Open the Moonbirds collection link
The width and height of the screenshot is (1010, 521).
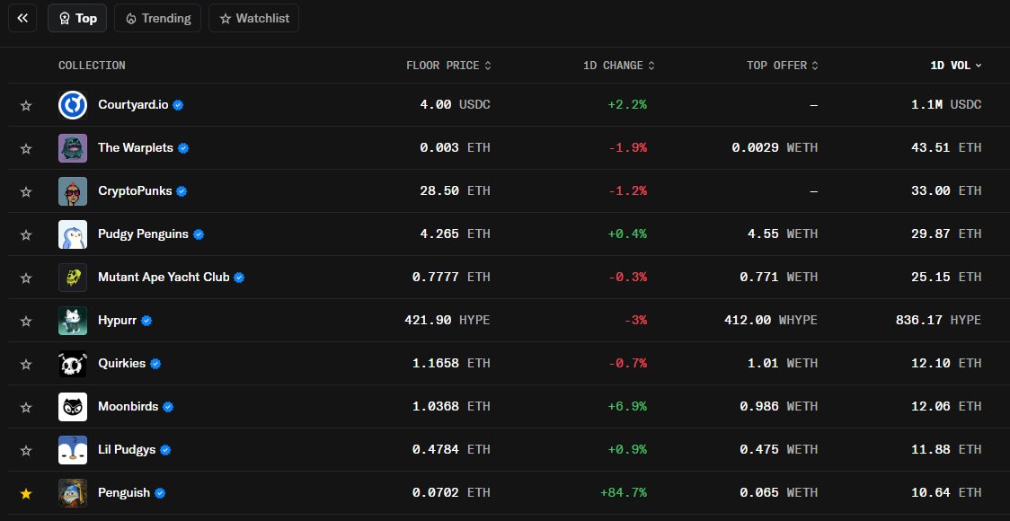tap(128, 406)
